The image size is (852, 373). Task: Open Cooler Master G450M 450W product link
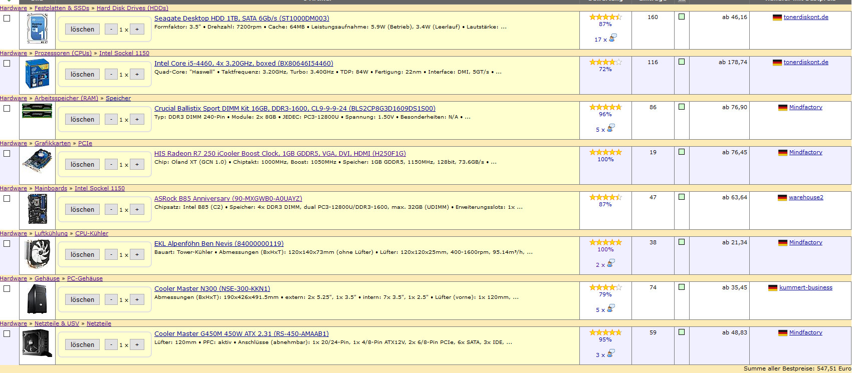point(242,334)
